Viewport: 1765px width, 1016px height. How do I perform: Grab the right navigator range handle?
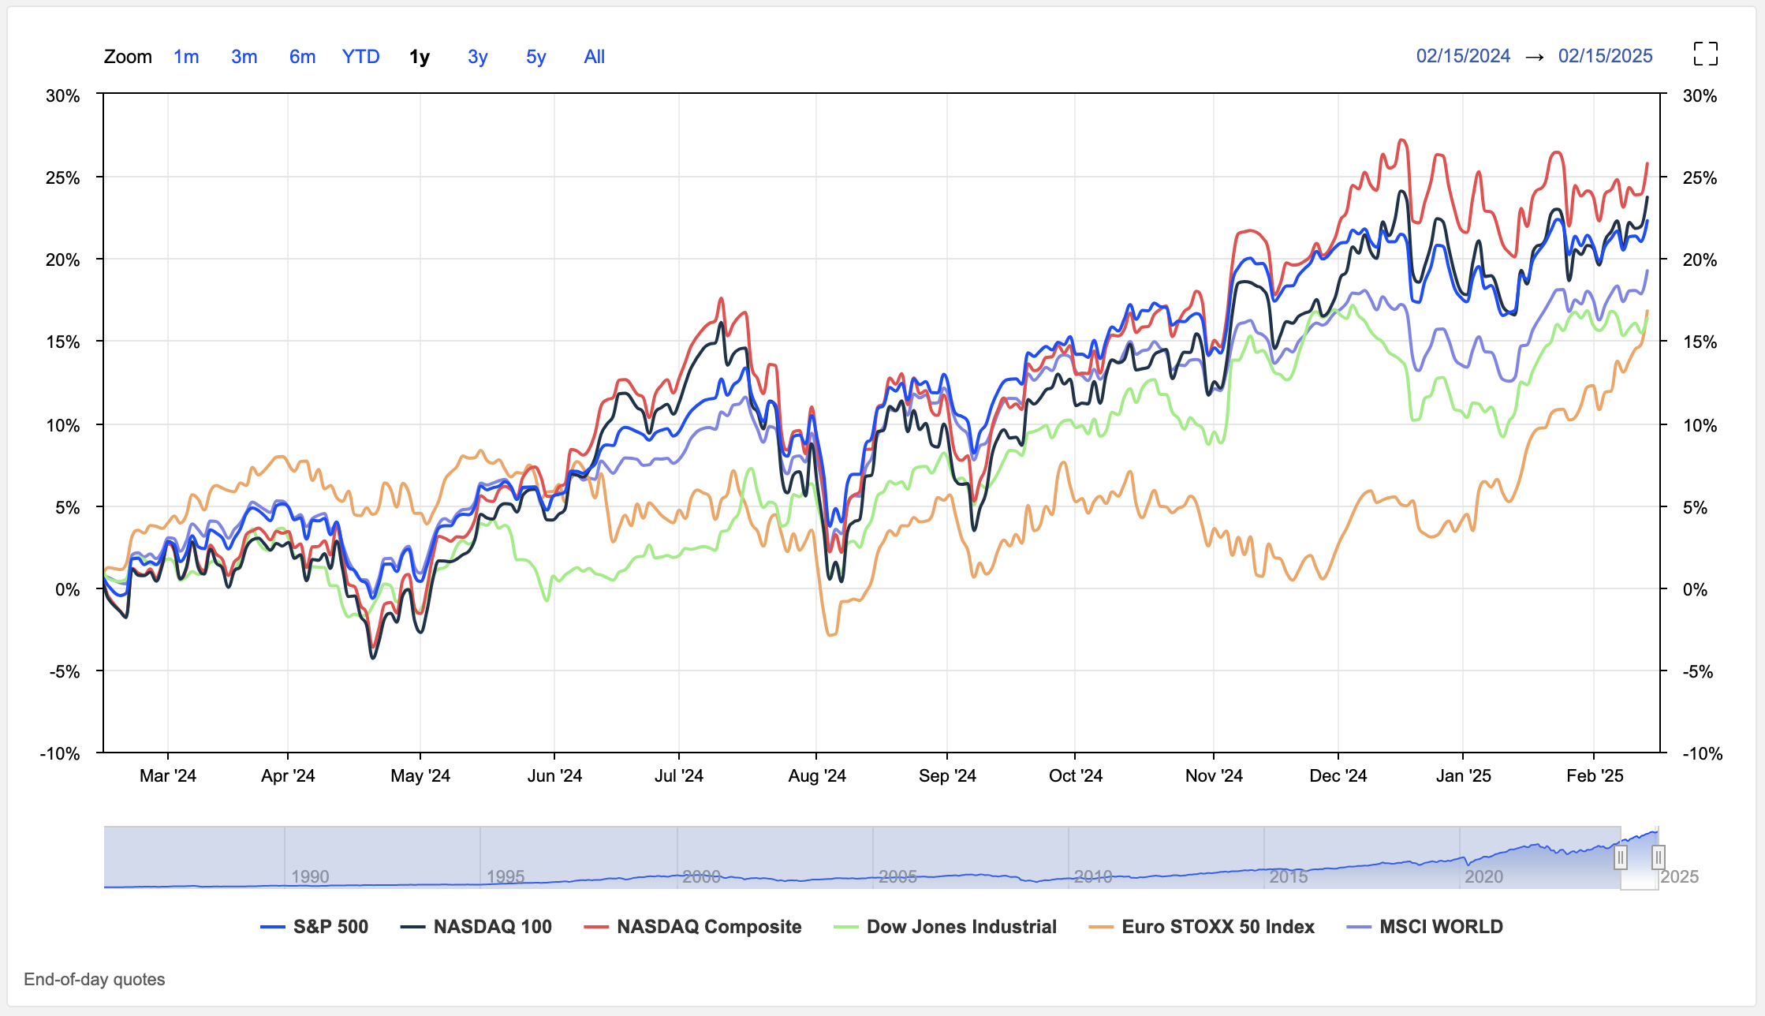coord(1659,857)
